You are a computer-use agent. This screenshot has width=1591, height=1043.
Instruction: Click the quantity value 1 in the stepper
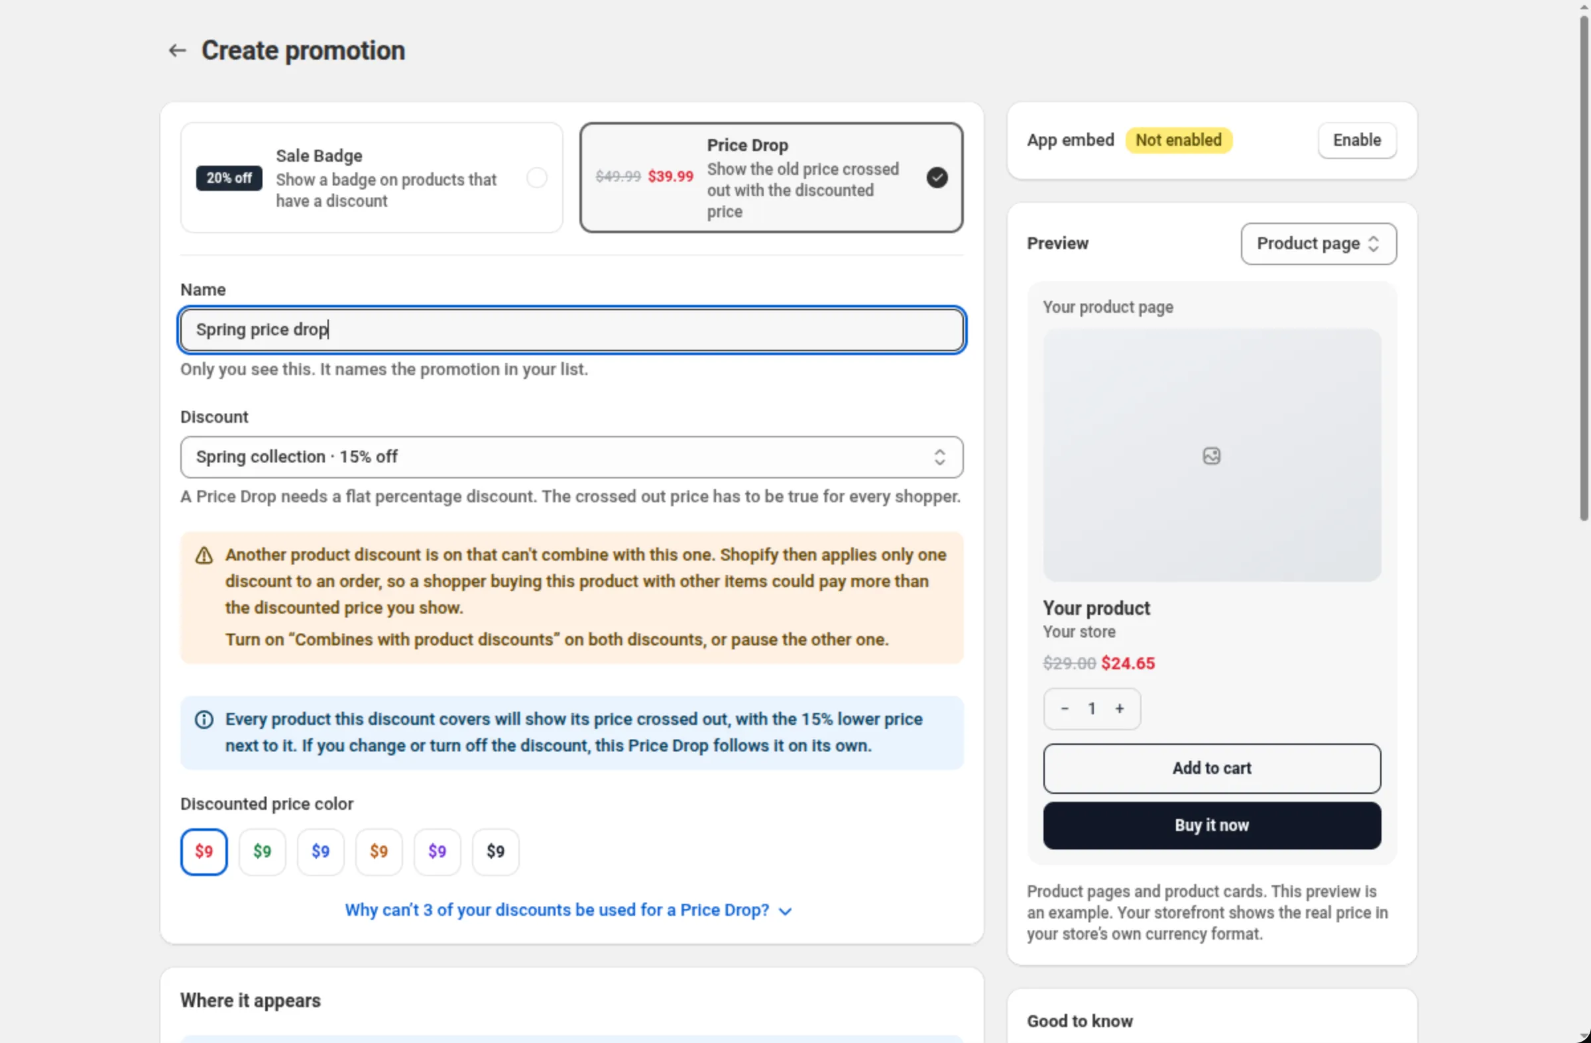point(1091,708)
